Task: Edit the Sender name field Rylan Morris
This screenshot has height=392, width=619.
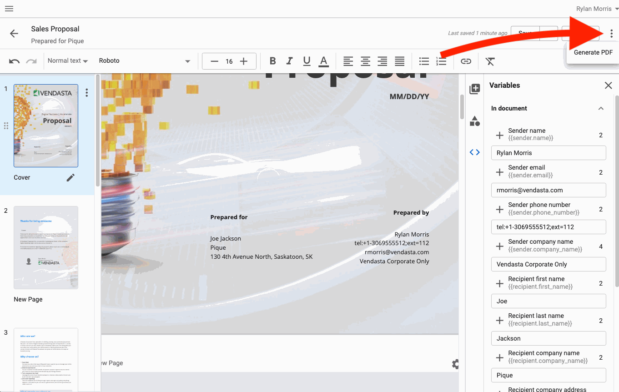Action: 549,153
